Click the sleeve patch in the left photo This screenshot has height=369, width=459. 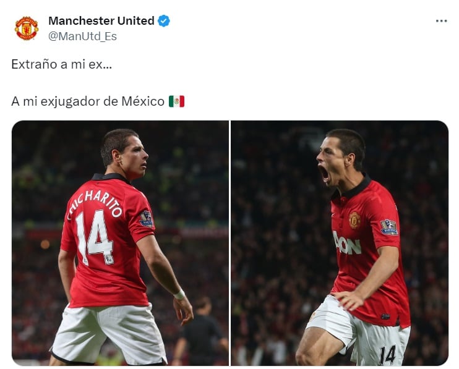click(146, 219)
